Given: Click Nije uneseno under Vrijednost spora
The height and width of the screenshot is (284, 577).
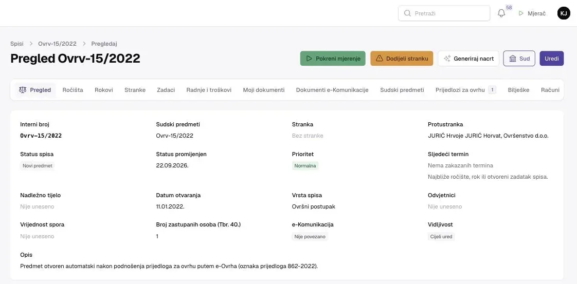Looking at the screenshot, I should coord(37,236).
